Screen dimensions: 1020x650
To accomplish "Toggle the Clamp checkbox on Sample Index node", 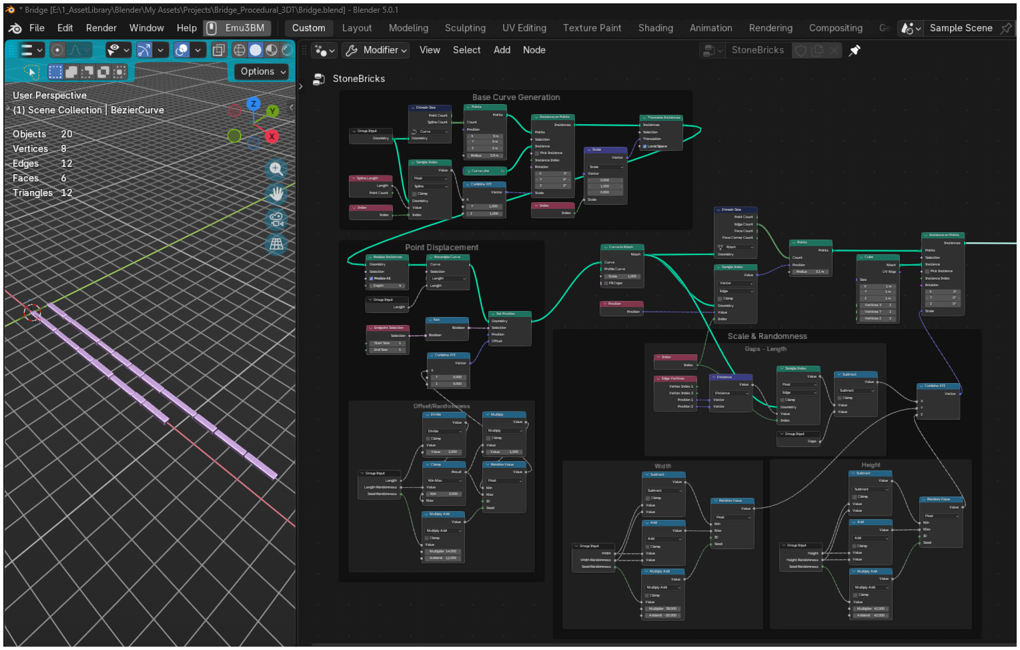I will pyautogui.click(x=415, y=194).
